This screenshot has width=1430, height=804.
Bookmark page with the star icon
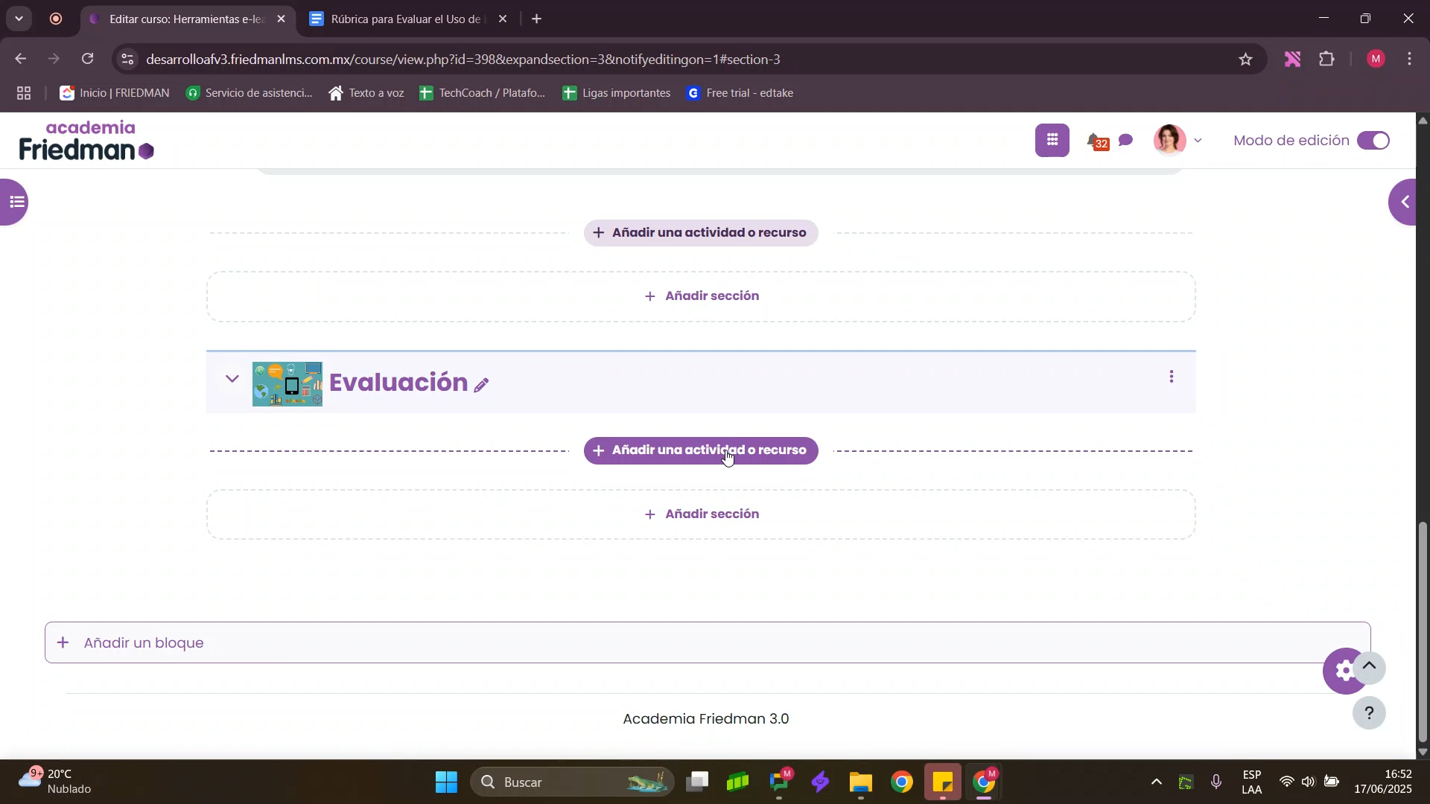click(x=1245, y=60)
